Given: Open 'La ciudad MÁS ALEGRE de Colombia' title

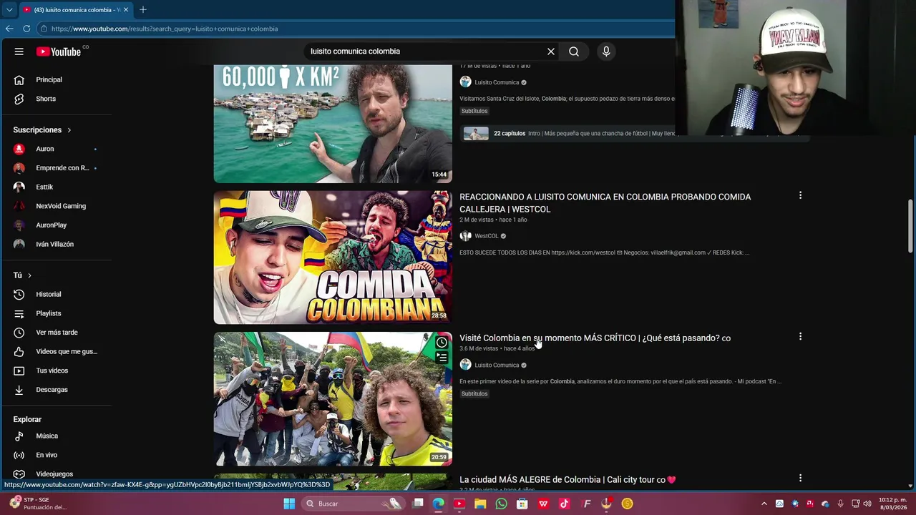Looking at the screenshot, I should click(x=567, y=480).
